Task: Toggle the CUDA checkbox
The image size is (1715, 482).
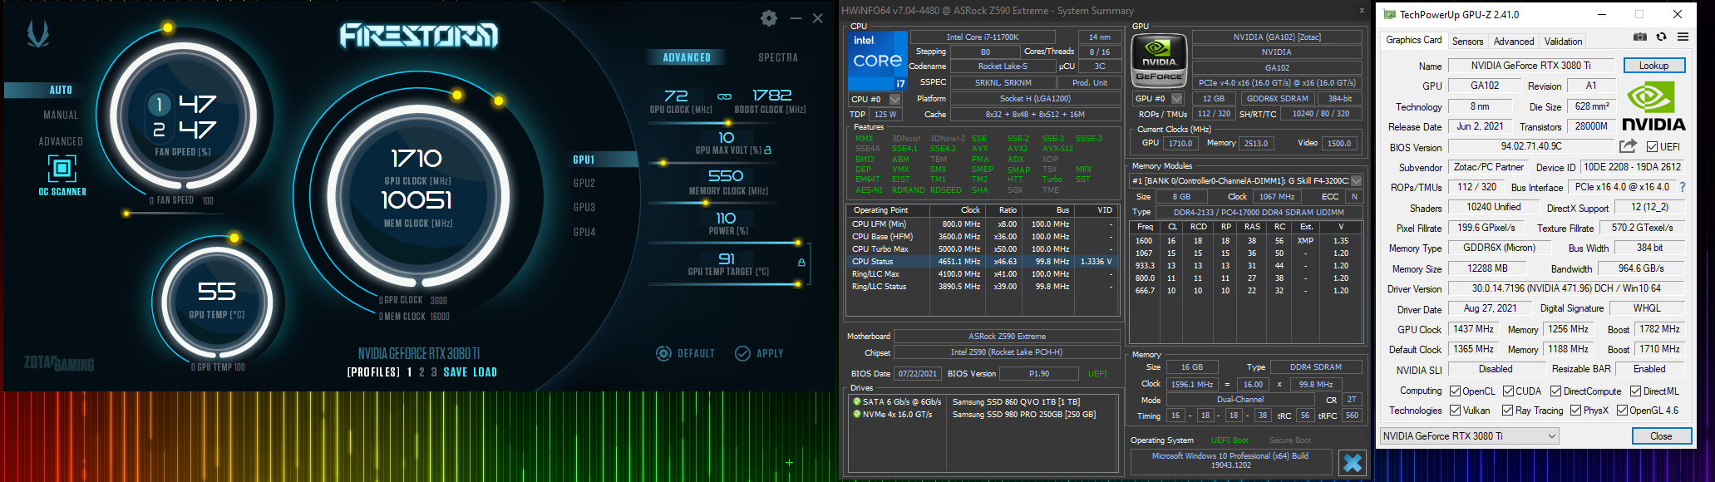Action: (x=1508, y=391)
